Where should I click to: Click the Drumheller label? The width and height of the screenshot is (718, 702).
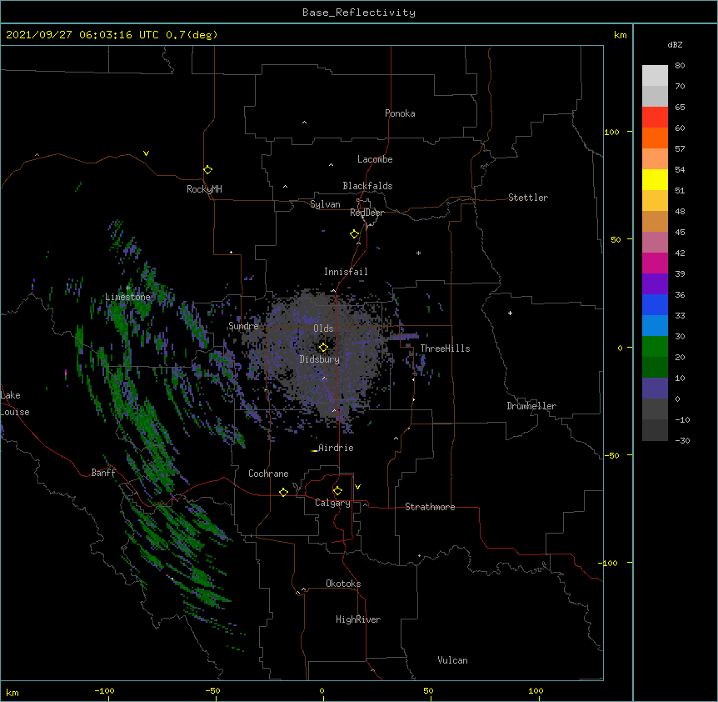pos(531,406)
